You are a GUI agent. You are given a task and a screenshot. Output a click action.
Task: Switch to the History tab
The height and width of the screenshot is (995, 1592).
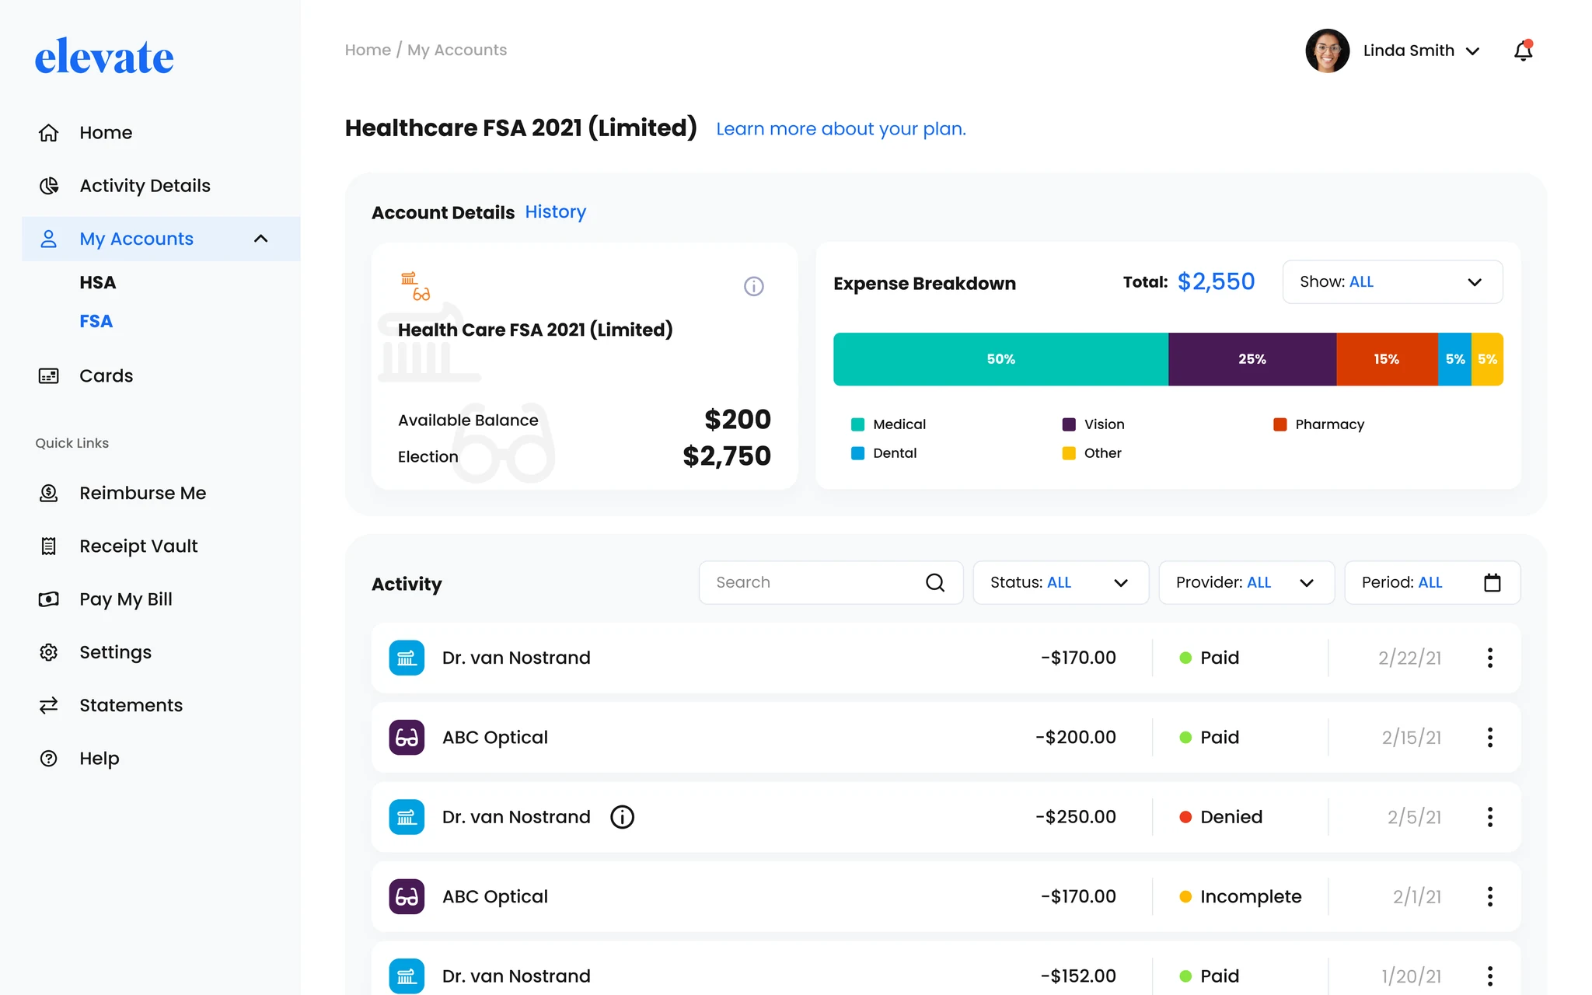click(555, 212)
